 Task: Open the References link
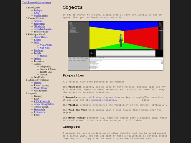39,112
